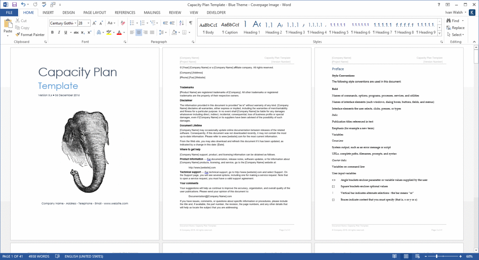Toggle the justify alignment option
This screenshot has height=260, width=479.
coord(152,32)
